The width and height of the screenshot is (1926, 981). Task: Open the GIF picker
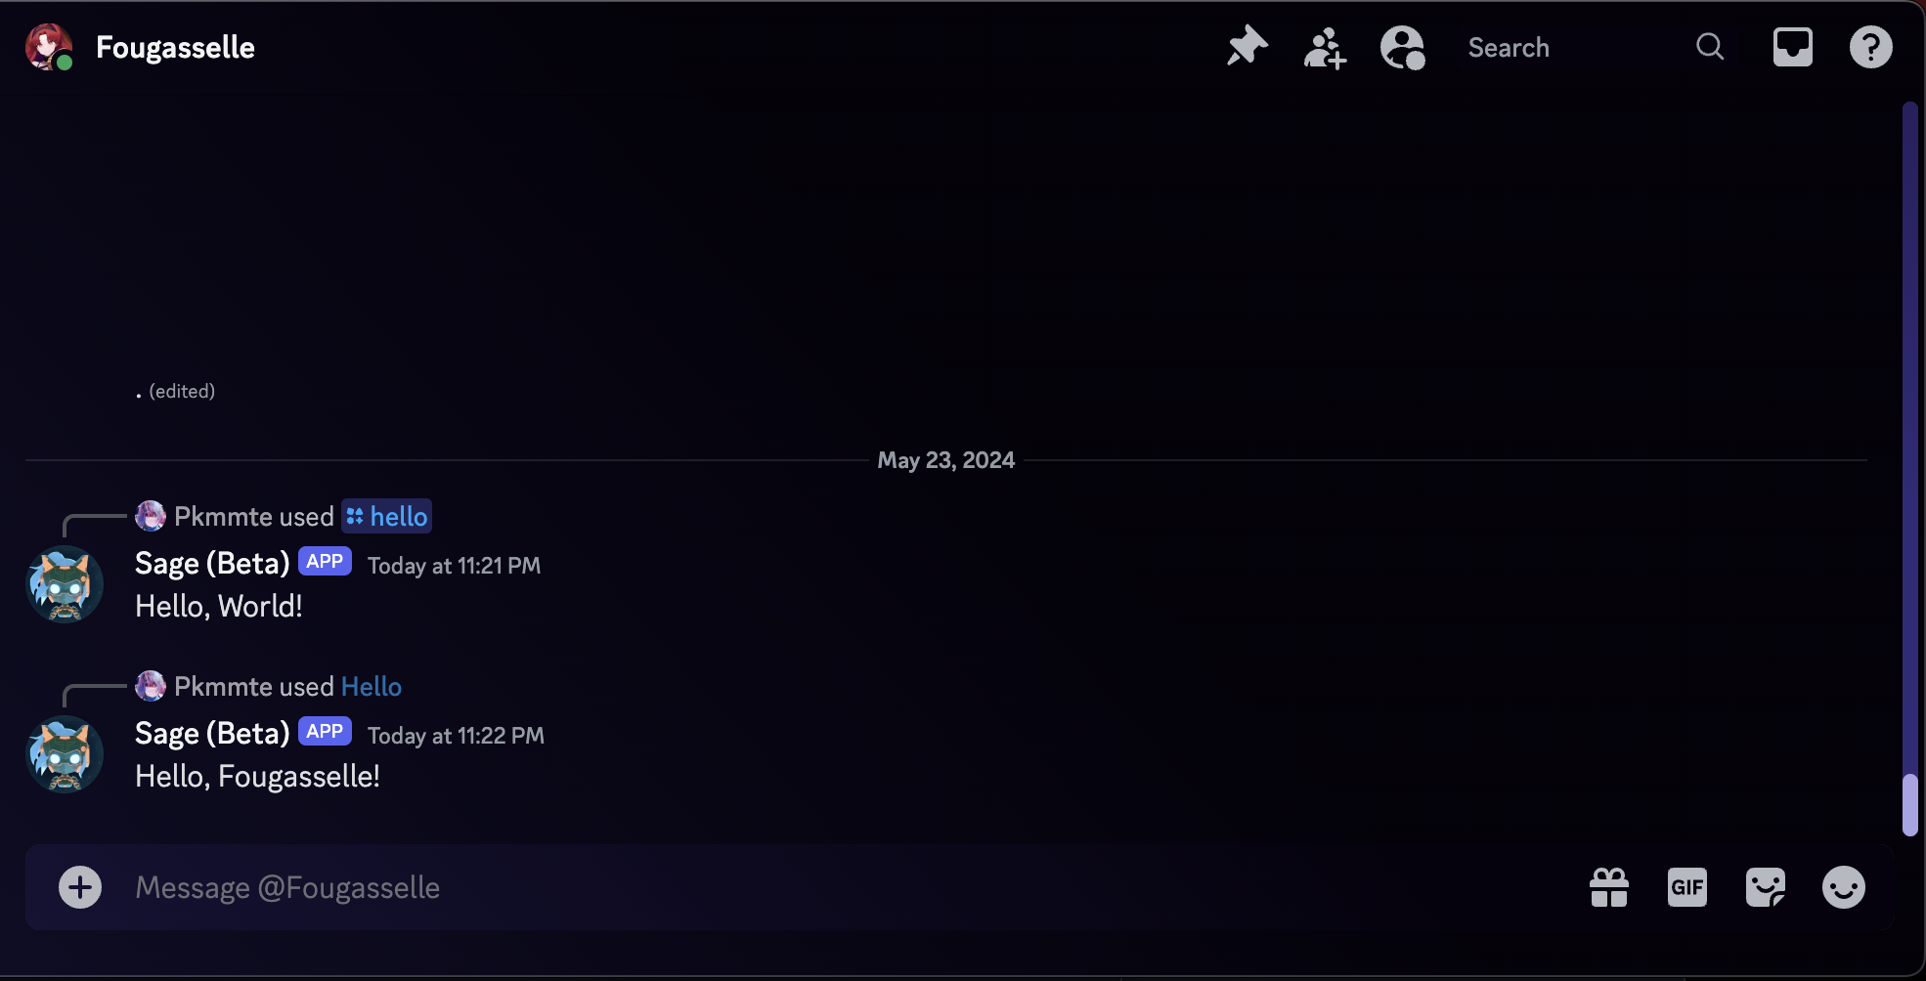[1687, 887]
